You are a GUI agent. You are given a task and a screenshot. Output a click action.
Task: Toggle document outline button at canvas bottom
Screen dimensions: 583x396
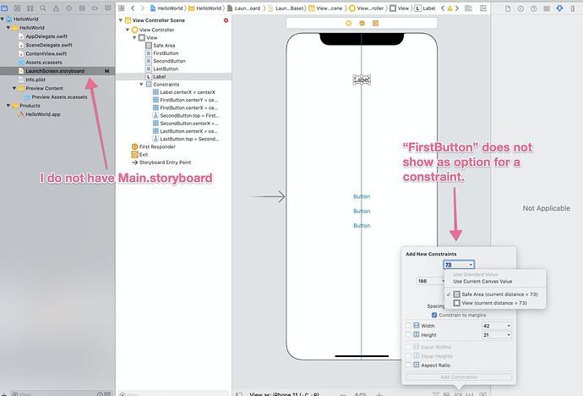239,393
